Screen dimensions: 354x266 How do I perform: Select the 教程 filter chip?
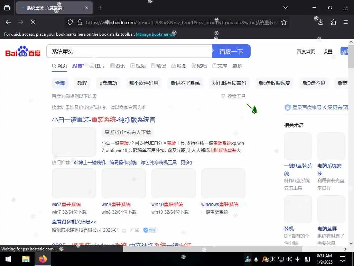(82, 83)
